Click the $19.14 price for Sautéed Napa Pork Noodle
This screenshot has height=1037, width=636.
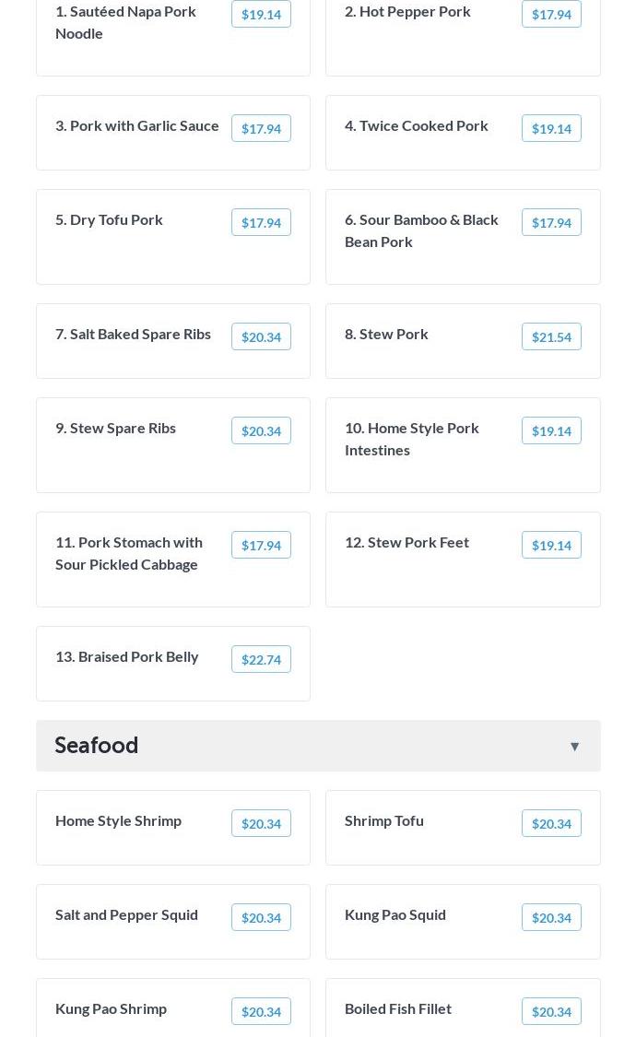point(261,15)
